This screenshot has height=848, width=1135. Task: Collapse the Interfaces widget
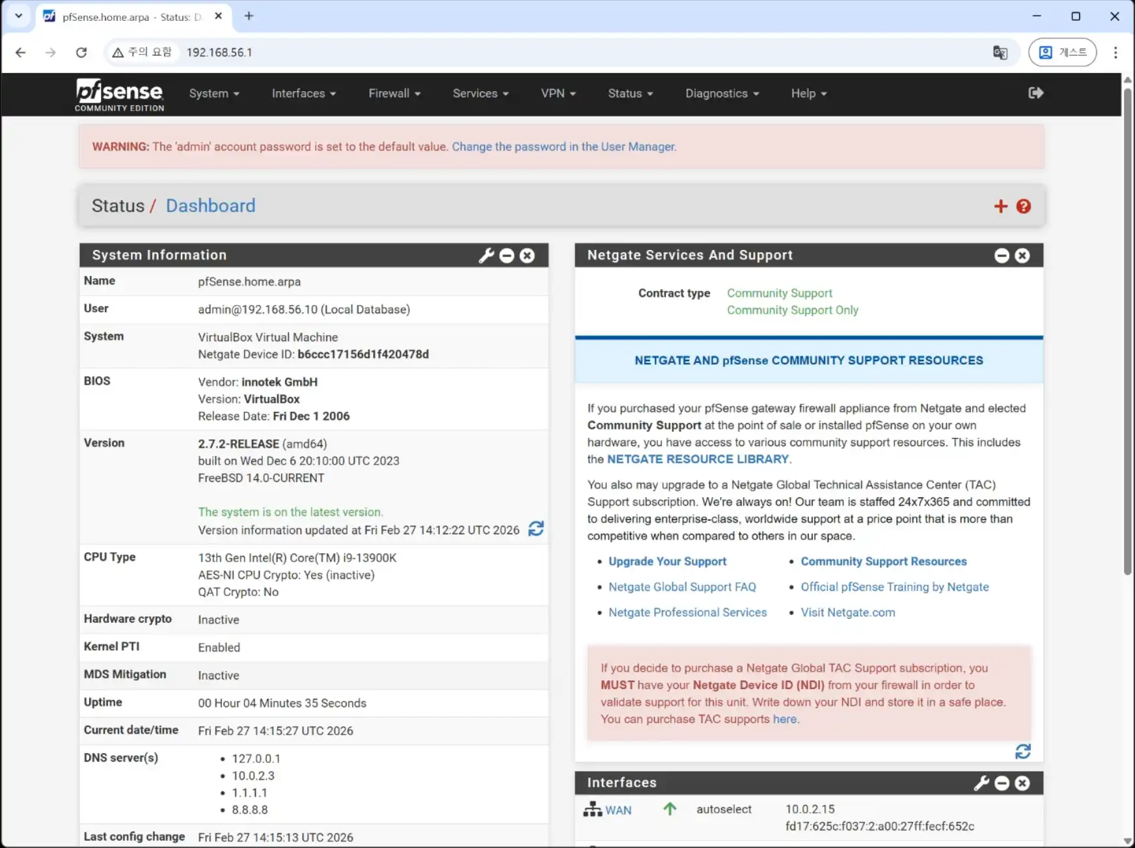tap(1002, 783)
